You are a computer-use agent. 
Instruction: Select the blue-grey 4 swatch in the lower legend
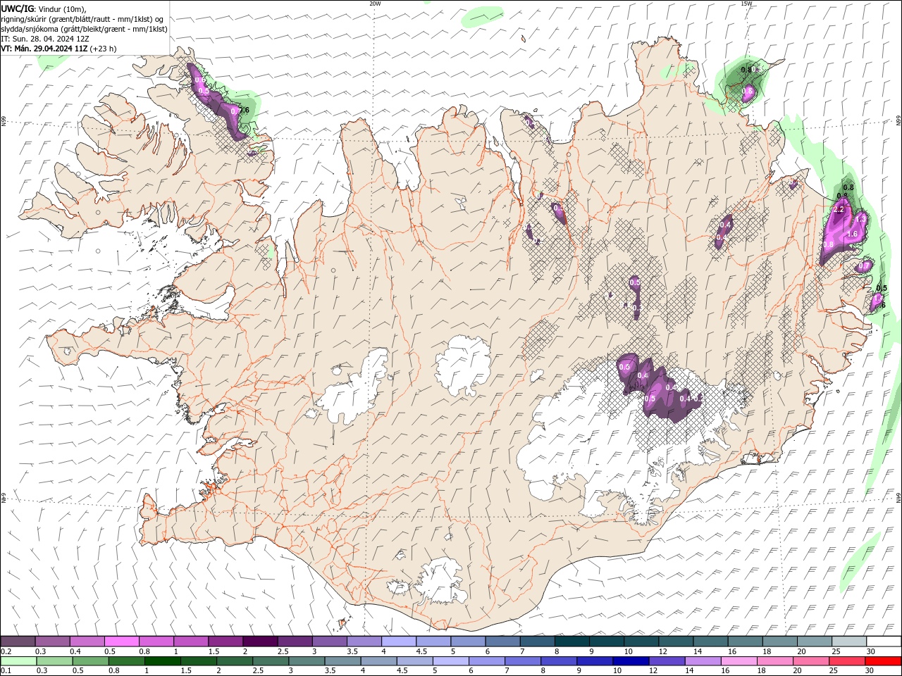point(378,661)
